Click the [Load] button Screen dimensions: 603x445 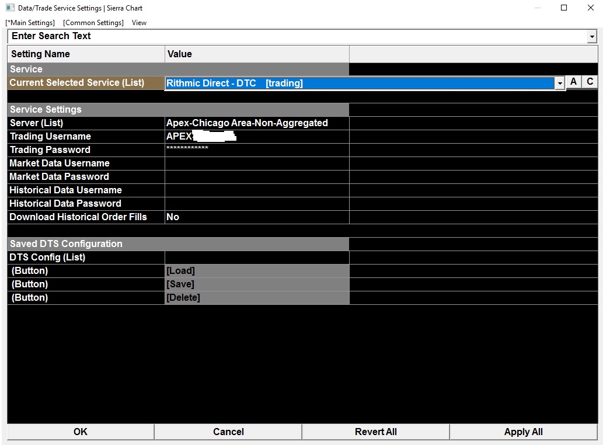257,271
